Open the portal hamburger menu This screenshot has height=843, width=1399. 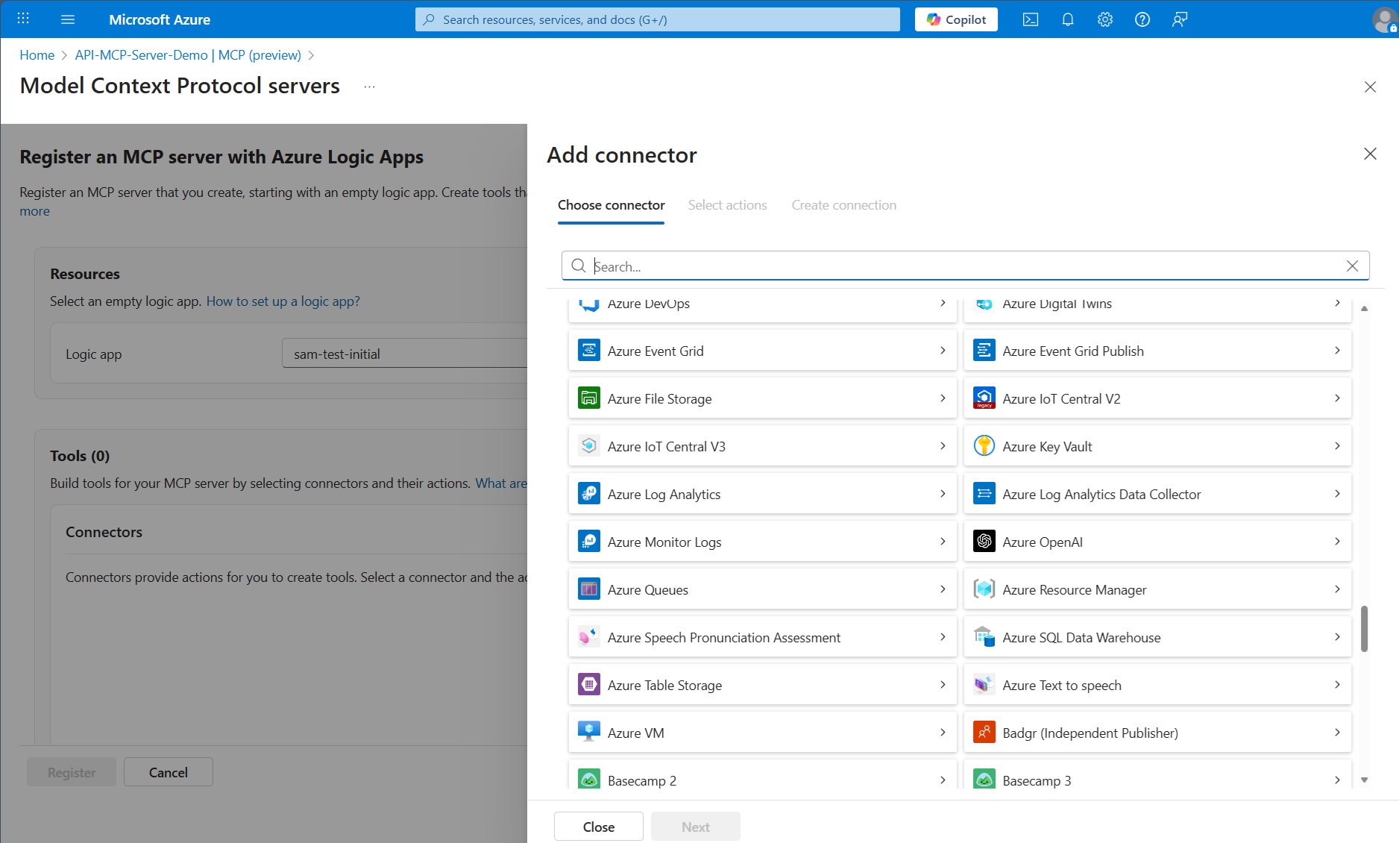click(68, 19)
